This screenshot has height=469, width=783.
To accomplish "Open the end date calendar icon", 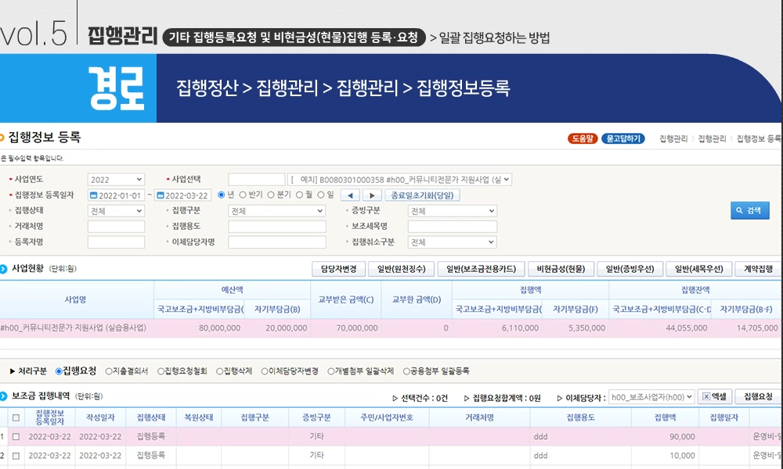I will (x=160, y=195).
